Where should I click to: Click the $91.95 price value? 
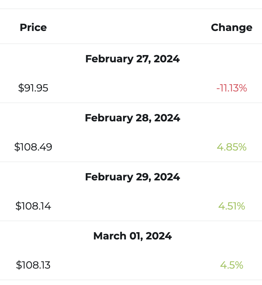click(33, 88)
